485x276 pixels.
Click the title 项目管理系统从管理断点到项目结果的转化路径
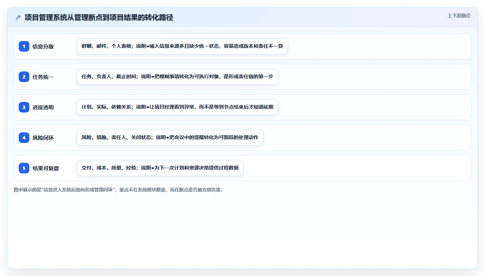[99, 17]
